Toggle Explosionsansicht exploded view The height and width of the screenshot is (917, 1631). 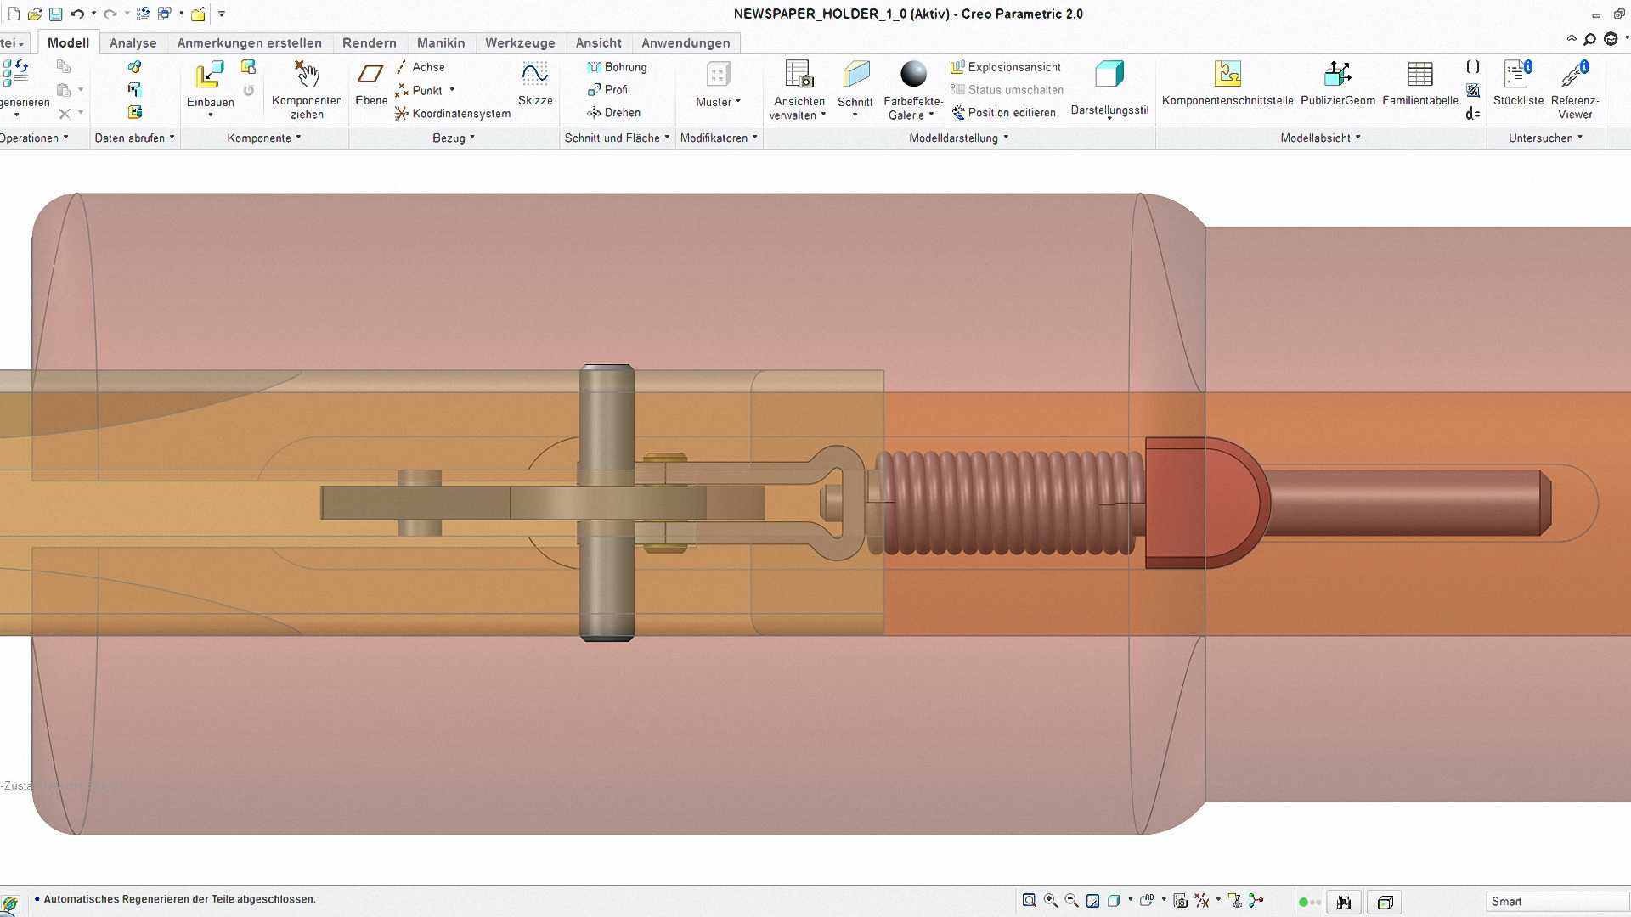coord(1006,67)
